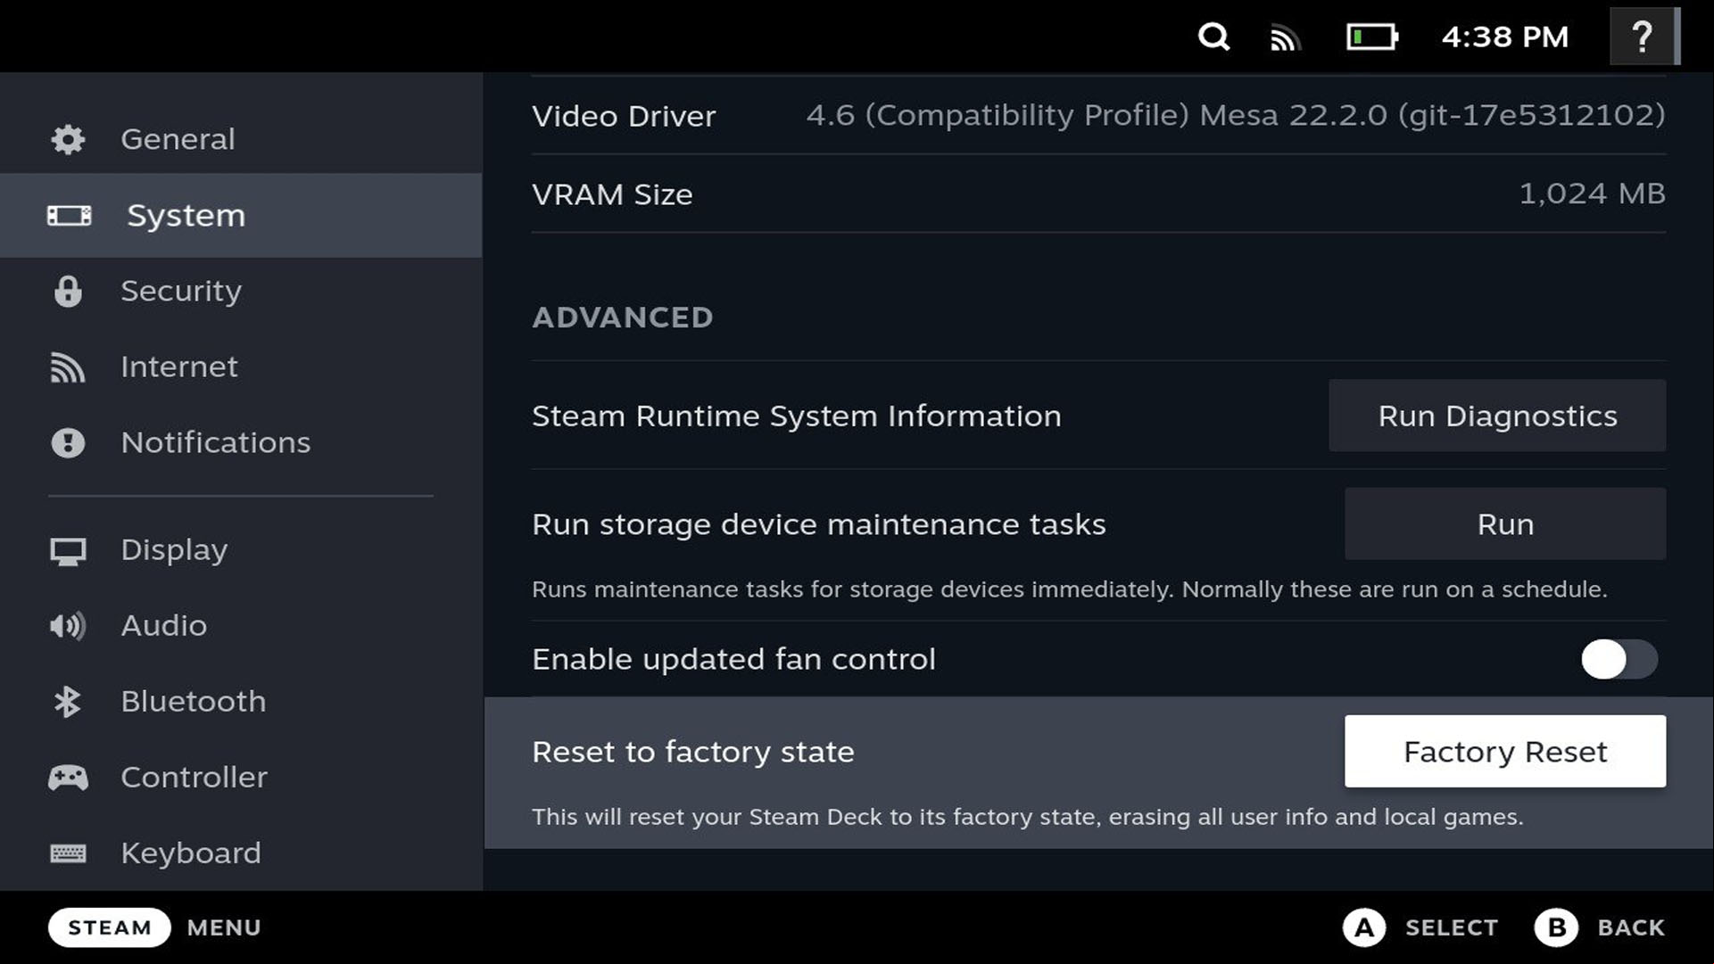Image resolution: width=1714 pixels, height=964 pixels.
Task: Click Reset to factory state label
Action: click(693, 752)
